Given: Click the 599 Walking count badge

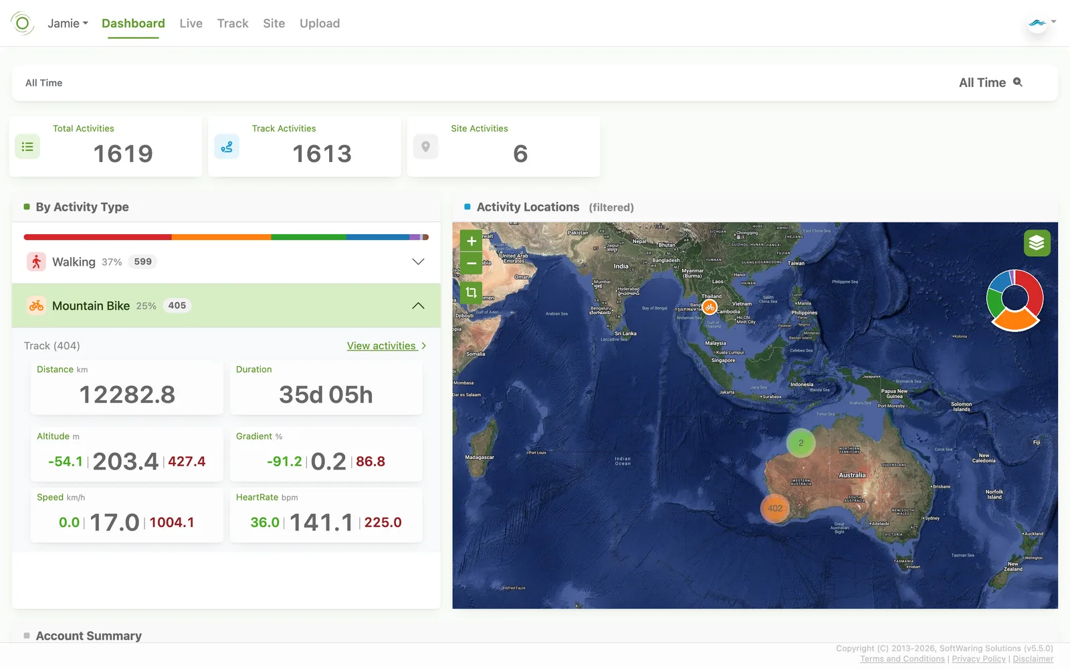Looking at the screenshot, I should 142,262.
